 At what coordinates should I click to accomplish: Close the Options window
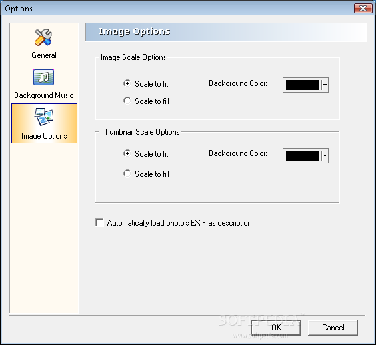pyautogui.click(x=363, y=9)
